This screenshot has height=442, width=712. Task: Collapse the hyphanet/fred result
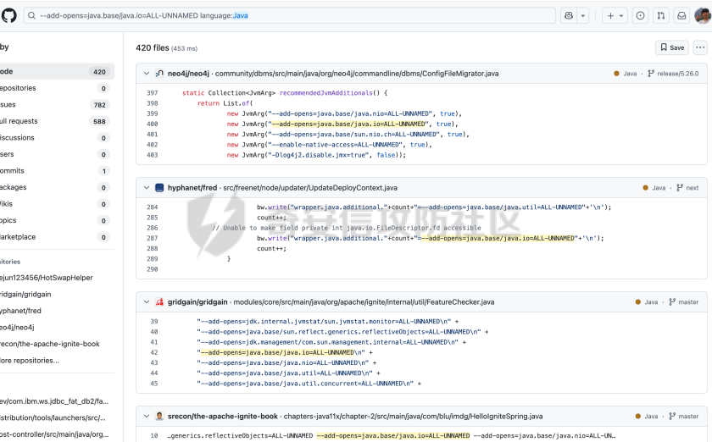(x=146, y=188)
